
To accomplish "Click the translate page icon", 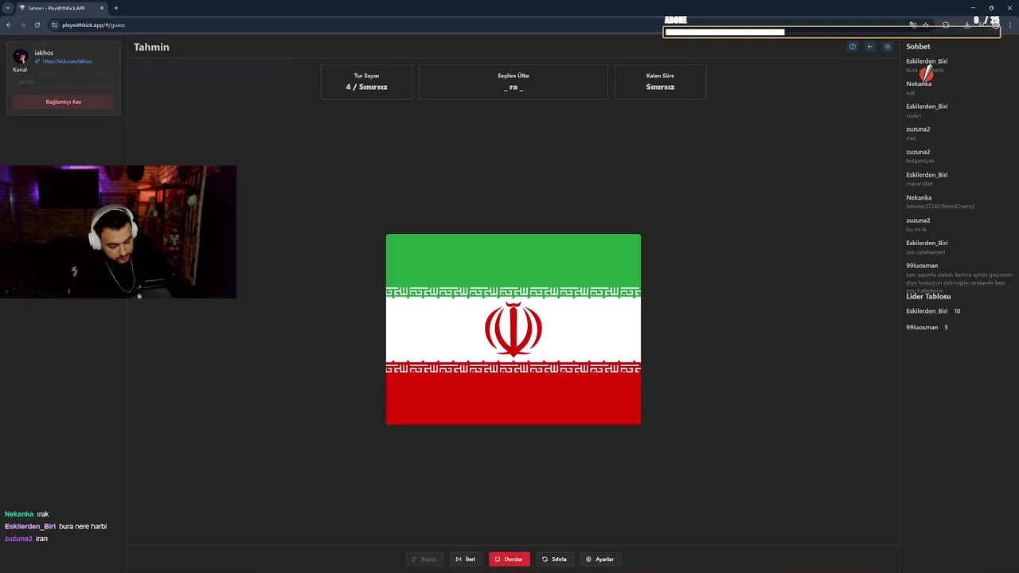I will click(x=912, y=25).
